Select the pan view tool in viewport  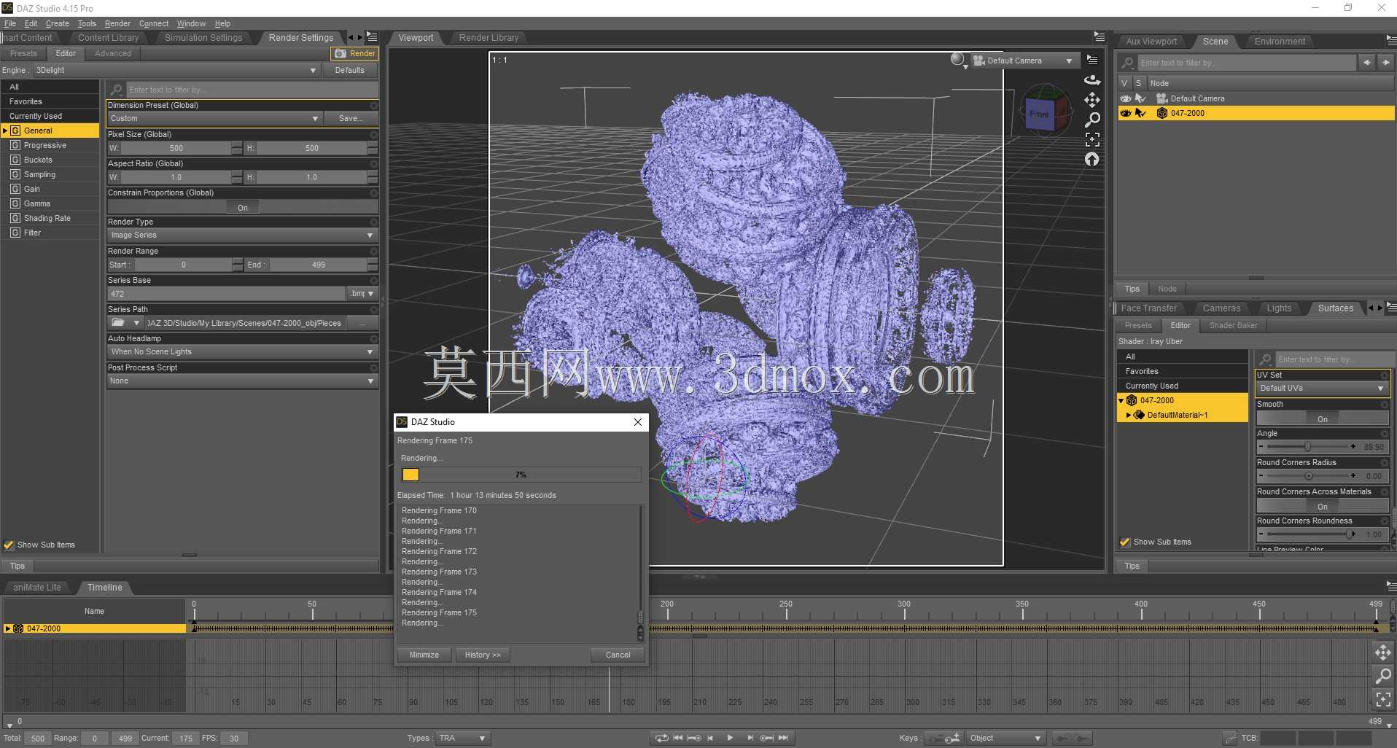[1091, 100]
